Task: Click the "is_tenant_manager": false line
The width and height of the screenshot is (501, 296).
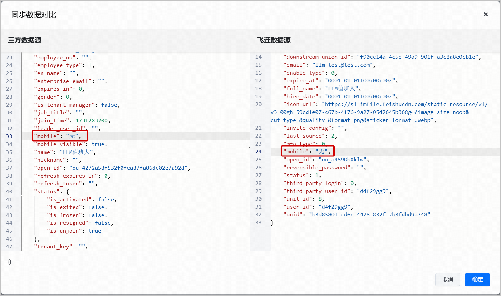Action: [77, 105]
